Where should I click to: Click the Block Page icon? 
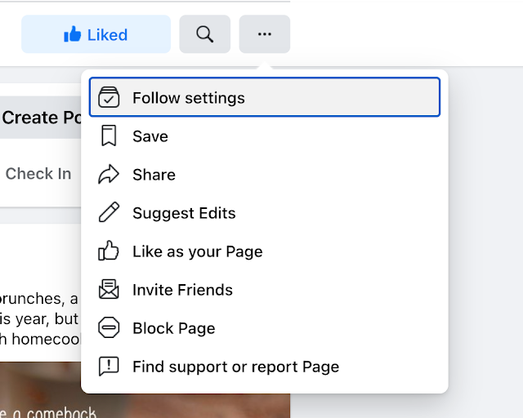pos(109,328)
